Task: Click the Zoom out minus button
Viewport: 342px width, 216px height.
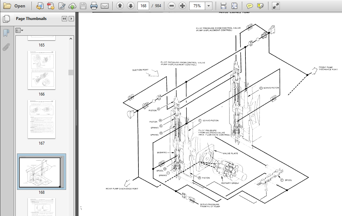Action: (x=171, y=6)
